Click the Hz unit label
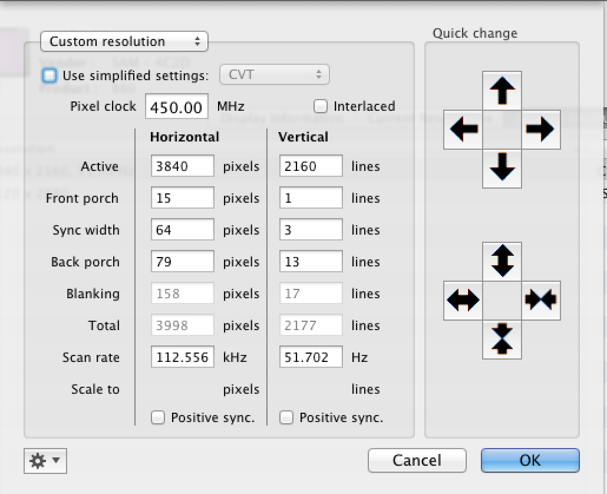The image size is (607, 494). point(359,357)
